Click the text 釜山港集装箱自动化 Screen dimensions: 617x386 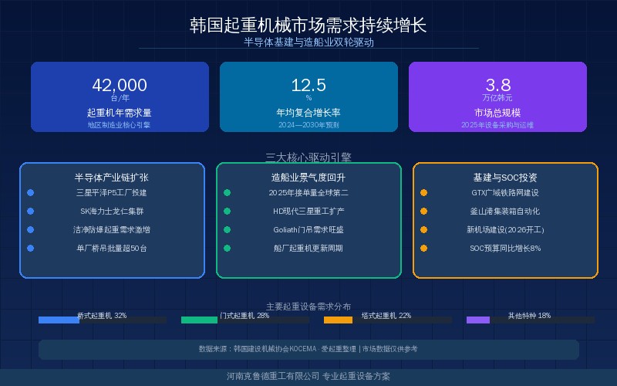(x=505, y=211)
